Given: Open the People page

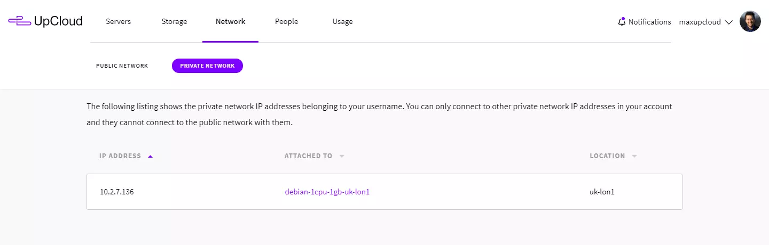Looking at the screenshot, I should (x=286, y=22).
